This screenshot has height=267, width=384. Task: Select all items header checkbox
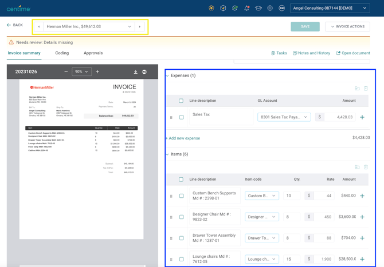tap(181, 180)
